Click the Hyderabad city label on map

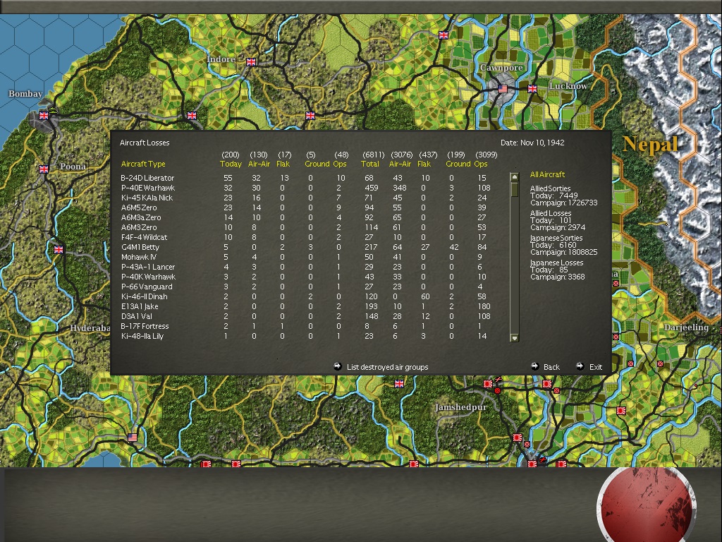(90, 327)
